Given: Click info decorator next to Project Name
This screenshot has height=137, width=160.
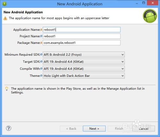Looking at the screenshot, I should click(41, 36).
